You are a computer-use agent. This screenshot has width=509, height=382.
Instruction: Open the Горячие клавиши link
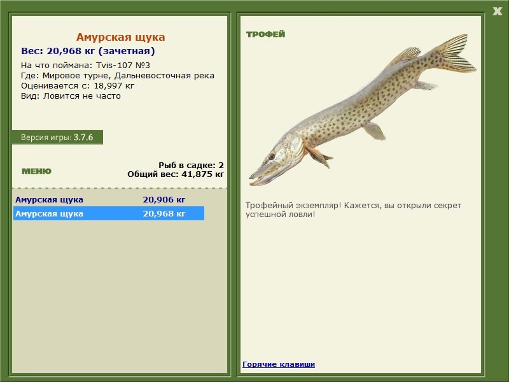pos(279,364)
